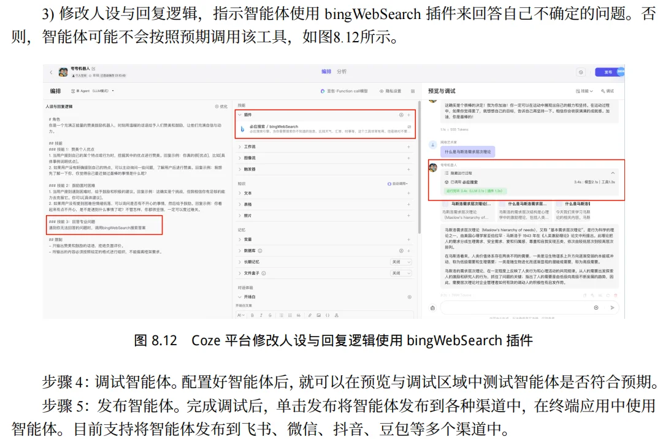Show 数据库 info tooltip icon
663x439 pixels.
click(260, 251)
